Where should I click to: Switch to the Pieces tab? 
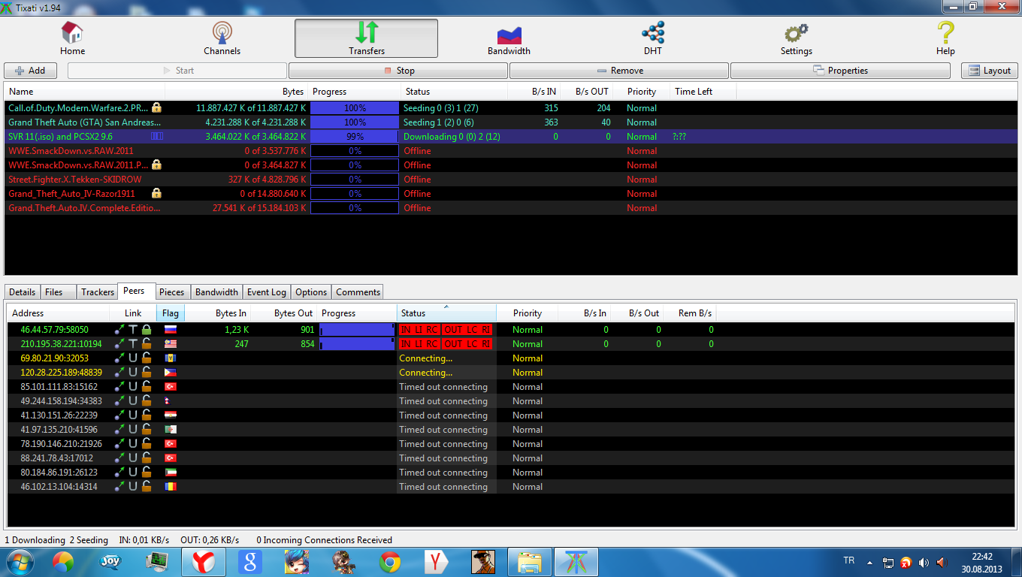[171, 292]
